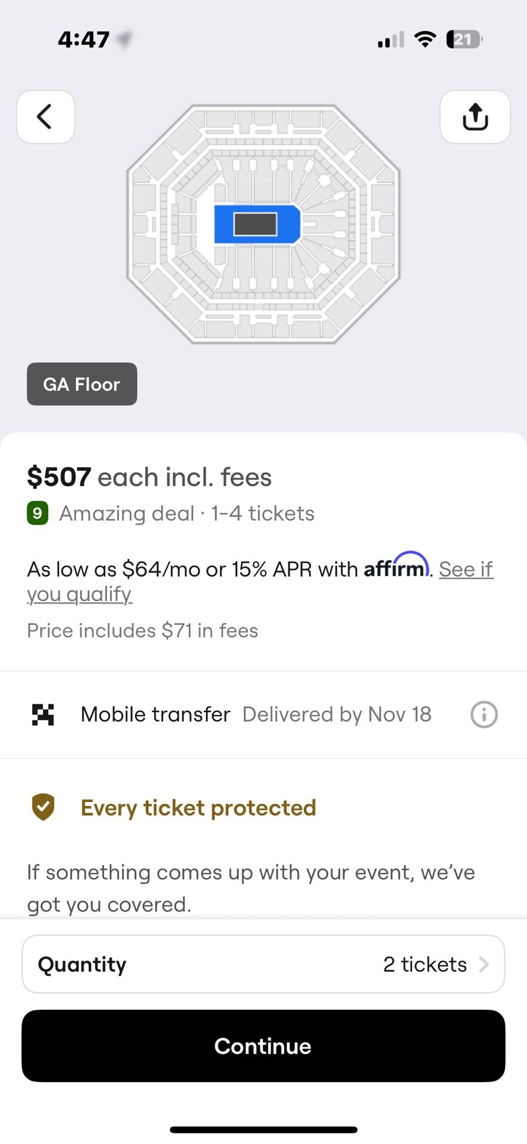
Task: Open the "See if you qualify" link
Action: 79,594
